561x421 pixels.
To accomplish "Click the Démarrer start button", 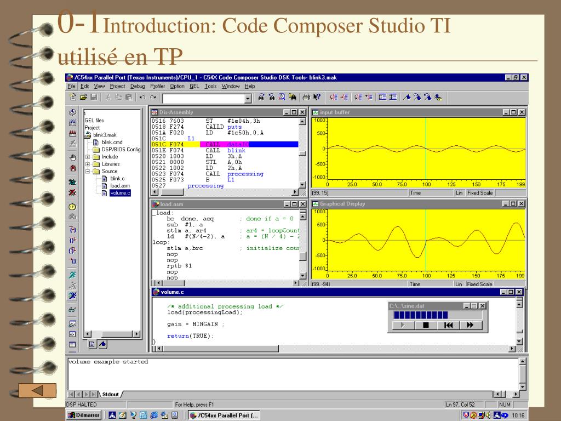I will point(84,416).
